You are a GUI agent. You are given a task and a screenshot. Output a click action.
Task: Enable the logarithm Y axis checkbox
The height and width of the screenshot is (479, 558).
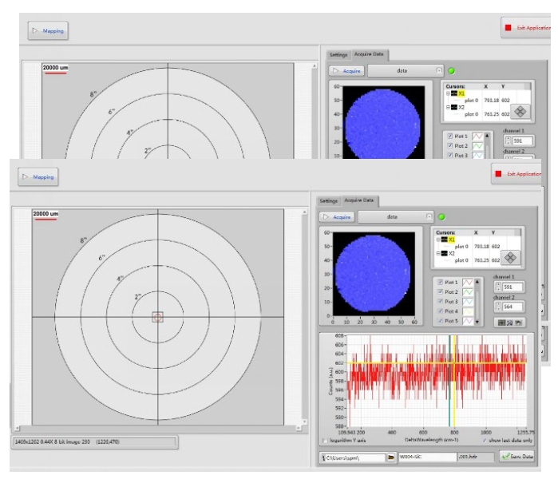tap(323, 440)
